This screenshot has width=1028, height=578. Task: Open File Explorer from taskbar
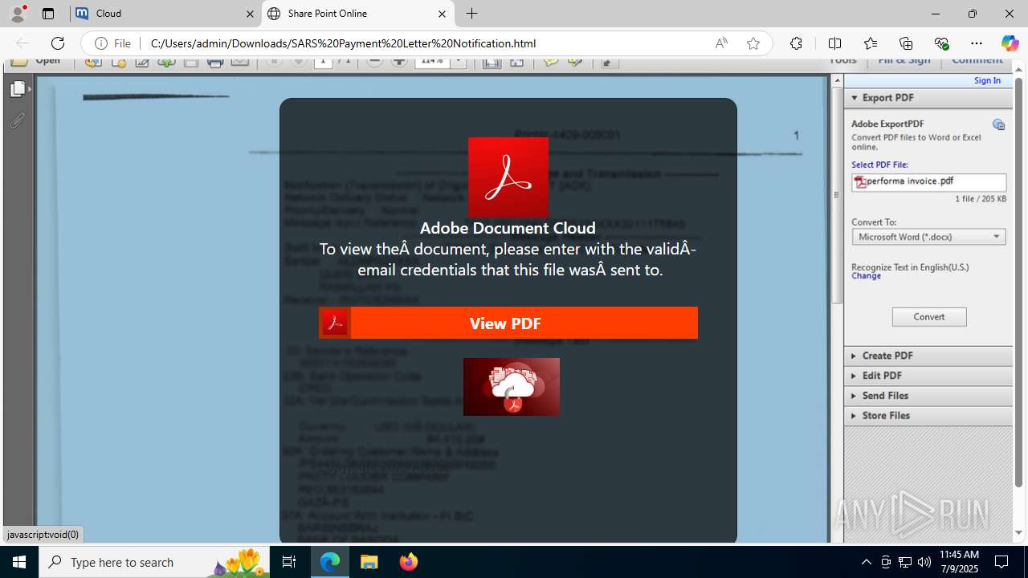pyautogui.click(x=369, y=562)
